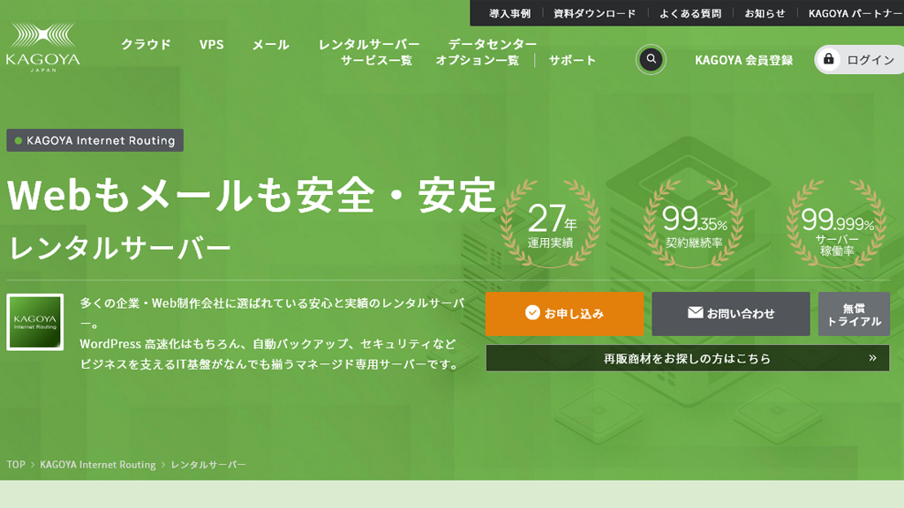Open the VPS menu
Viewport: 904px width, 508px height.
[x=212, y=43]
